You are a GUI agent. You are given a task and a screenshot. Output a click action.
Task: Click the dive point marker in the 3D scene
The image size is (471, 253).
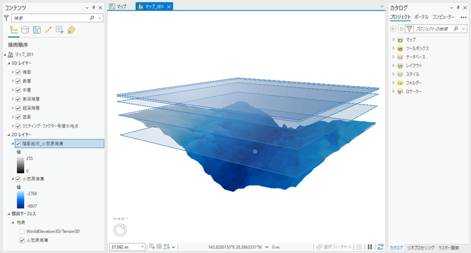point(255,151)
